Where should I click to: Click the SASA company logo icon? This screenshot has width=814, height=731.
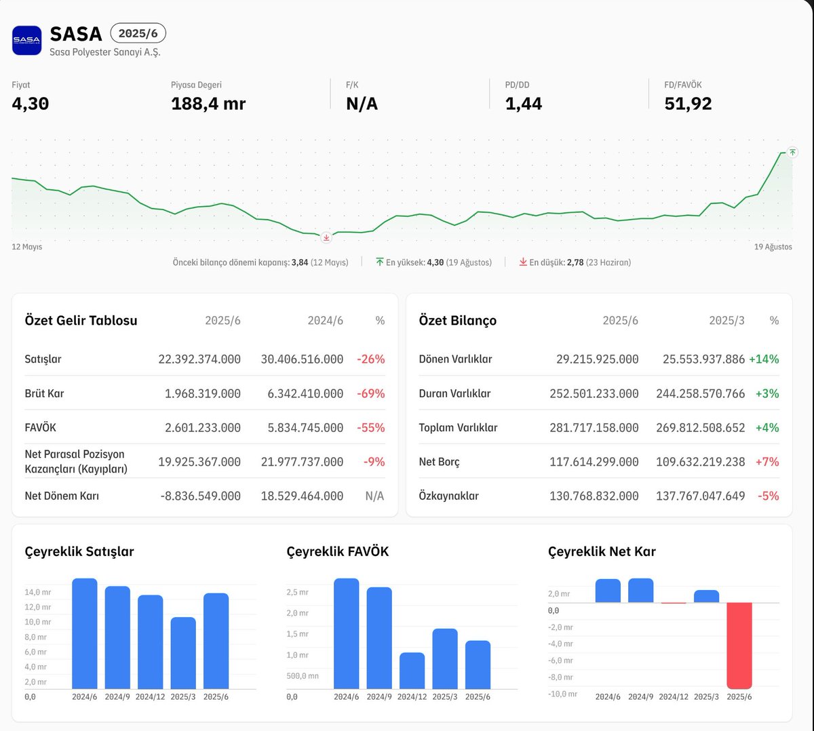27,40
